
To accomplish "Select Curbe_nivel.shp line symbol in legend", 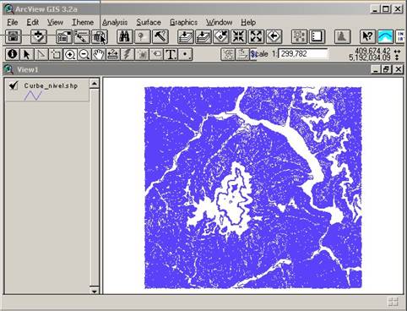I will pos(33,95).
